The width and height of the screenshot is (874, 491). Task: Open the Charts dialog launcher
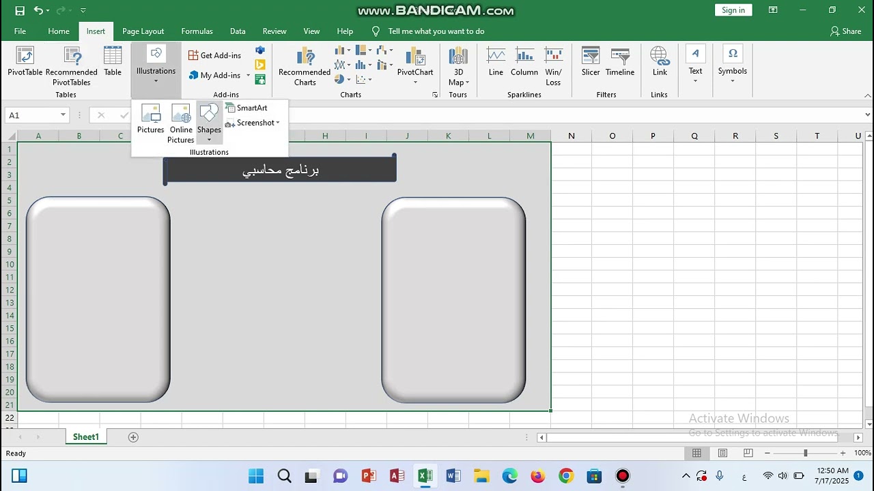coord(435,95)
